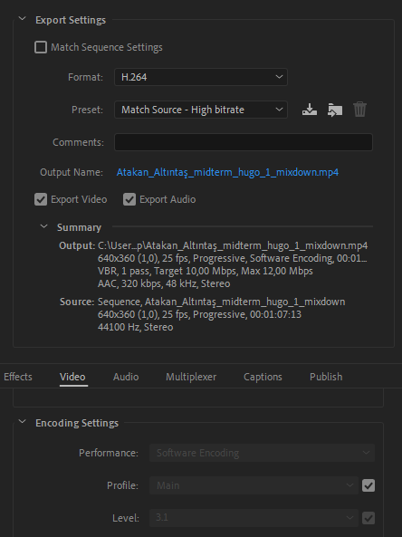Click the Output Name file link
The width and height of the screenshot is (402, 537).
[227, 172]
